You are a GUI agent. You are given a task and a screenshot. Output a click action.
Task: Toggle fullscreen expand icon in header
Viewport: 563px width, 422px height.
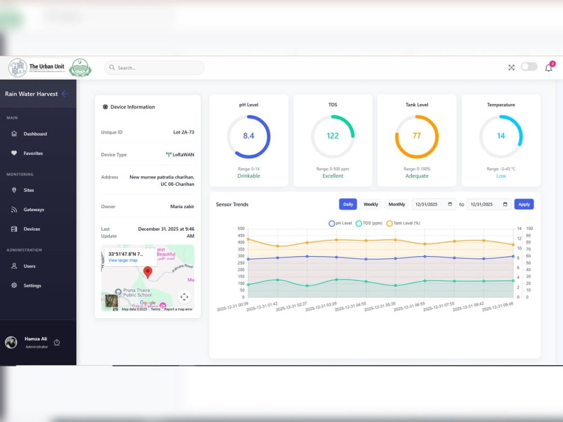point(511,68)
